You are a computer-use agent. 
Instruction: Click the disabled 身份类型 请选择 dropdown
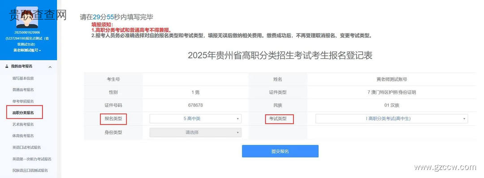point(195,132)
